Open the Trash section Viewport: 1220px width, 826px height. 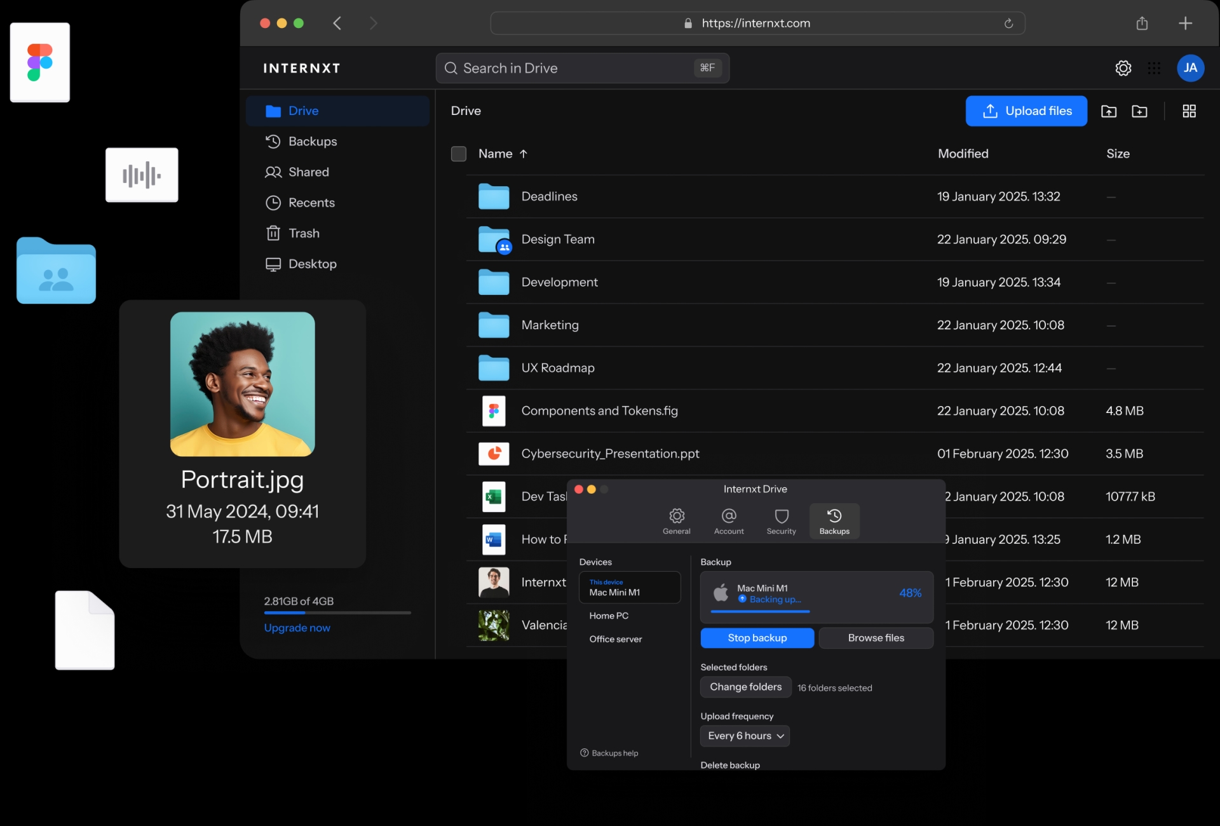(304, 233)
